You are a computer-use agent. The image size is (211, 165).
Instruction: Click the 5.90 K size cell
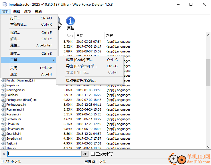pyautogui.click(x=68, y=105)
